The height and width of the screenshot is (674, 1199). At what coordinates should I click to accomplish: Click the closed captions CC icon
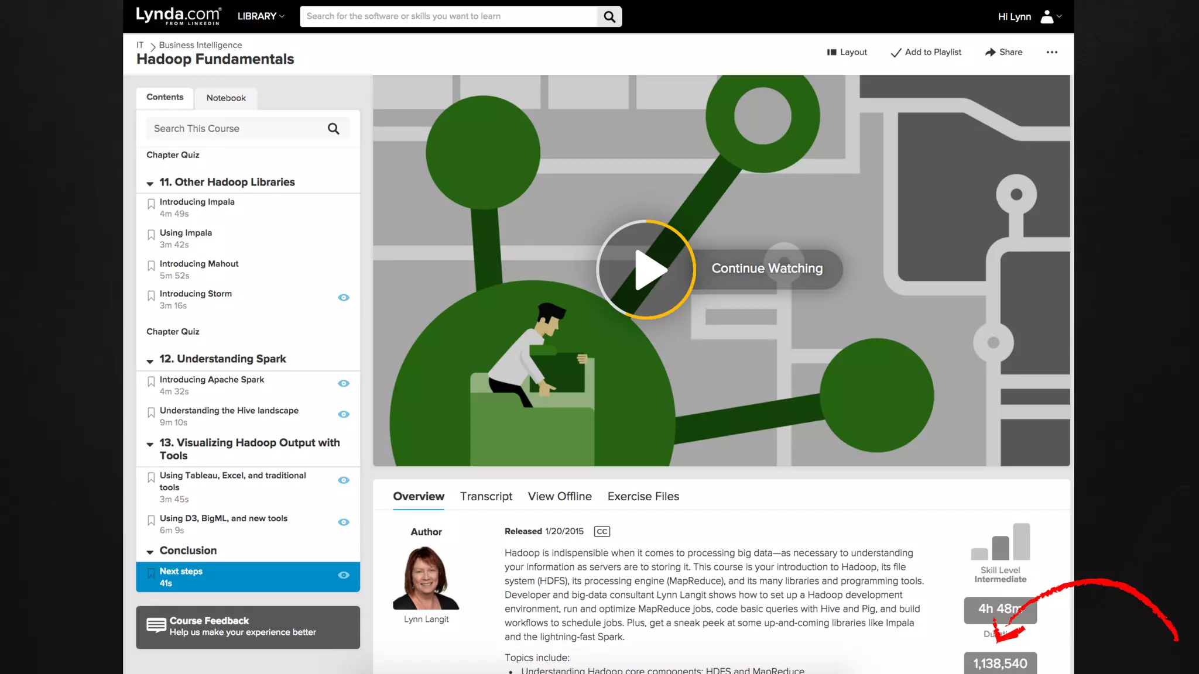click(601, 531)
